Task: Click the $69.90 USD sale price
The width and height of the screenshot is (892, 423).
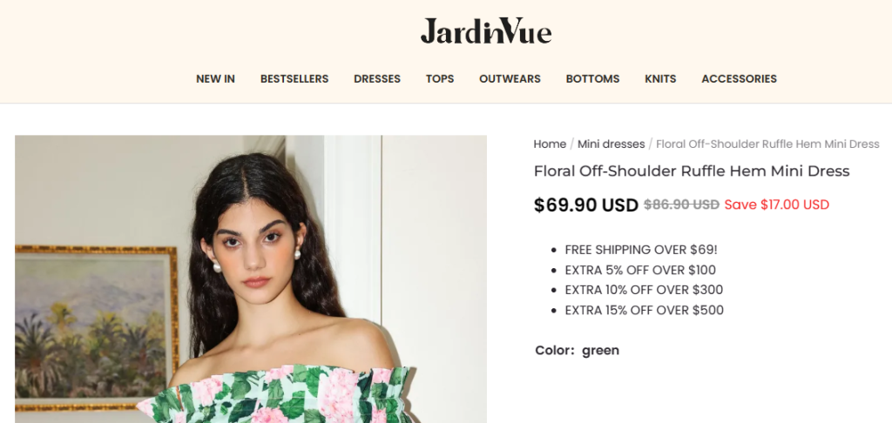Action: pos(586,205)
